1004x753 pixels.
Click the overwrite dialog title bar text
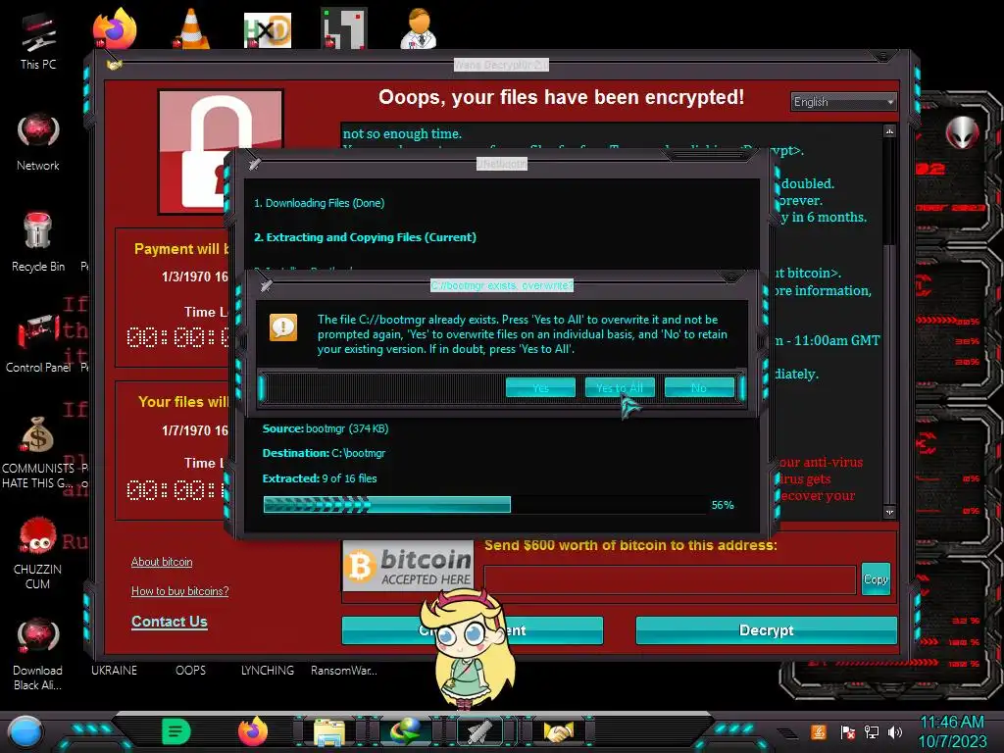pyautogui.click(x=502, y=285)
